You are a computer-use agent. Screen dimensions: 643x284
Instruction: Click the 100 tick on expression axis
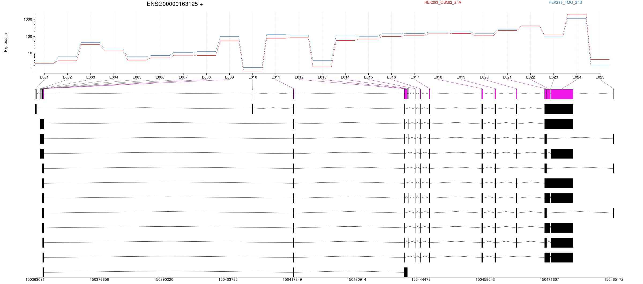click(x=29, y=36)
